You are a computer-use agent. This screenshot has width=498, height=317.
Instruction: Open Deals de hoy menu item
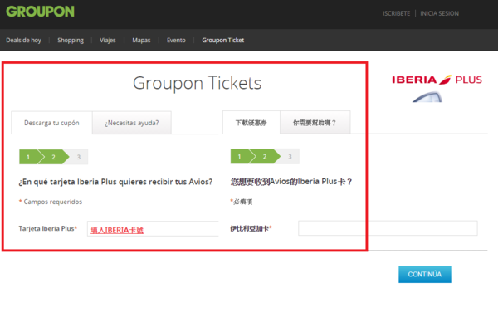pos(23,41)
